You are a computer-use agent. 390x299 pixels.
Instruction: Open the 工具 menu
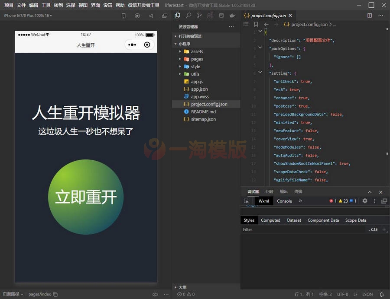pos(45,6)
